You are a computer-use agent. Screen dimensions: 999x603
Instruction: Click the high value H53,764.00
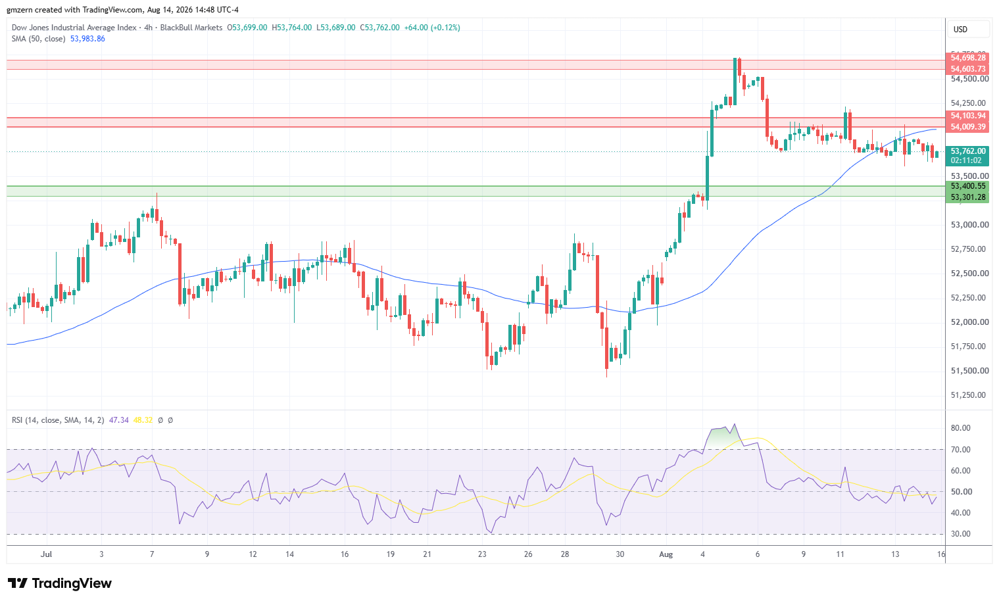pos(292,28)
